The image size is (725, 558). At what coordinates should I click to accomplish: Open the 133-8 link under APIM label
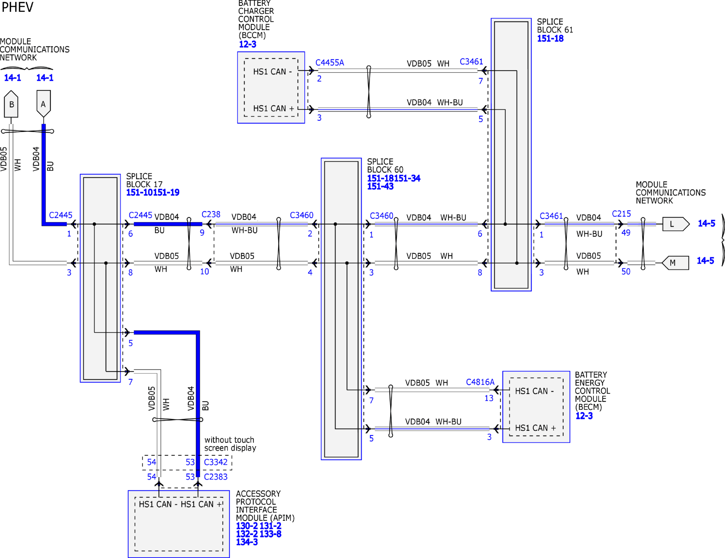[271, 534]
